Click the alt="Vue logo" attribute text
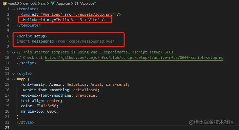The height and width of the screenshot is (130, 239). (47, 14)
